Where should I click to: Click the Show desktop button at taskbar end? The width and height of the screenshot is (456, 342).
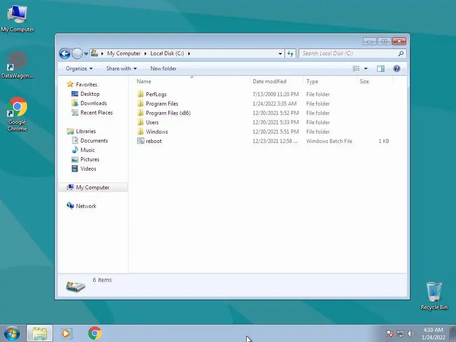(x=453, y=333)
